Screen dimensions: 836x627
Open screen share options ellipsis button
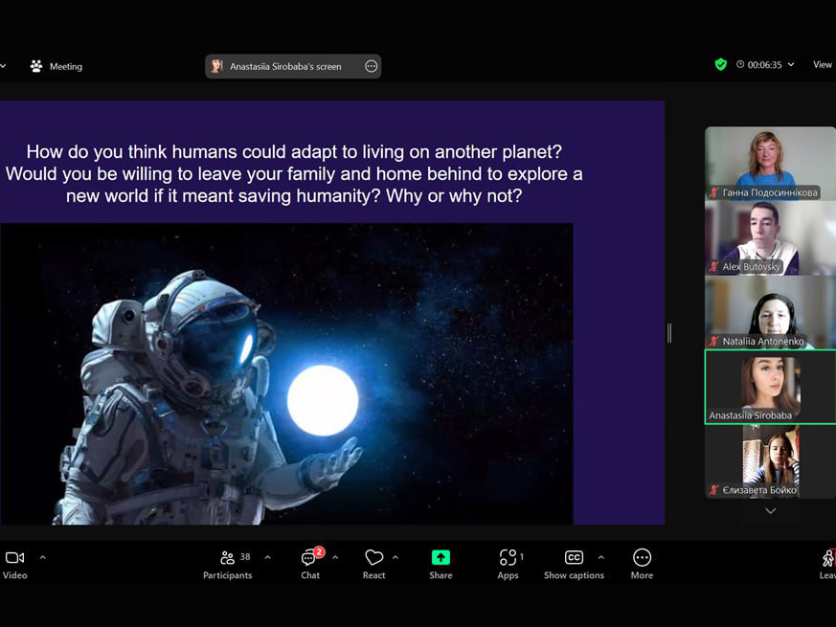(372, 66)
